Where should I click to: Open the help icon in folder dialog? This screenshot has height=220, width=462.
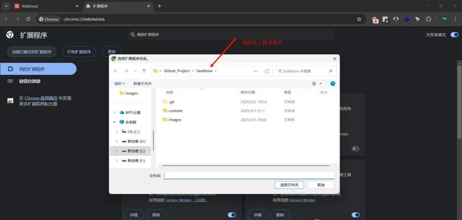pos(332,83)
